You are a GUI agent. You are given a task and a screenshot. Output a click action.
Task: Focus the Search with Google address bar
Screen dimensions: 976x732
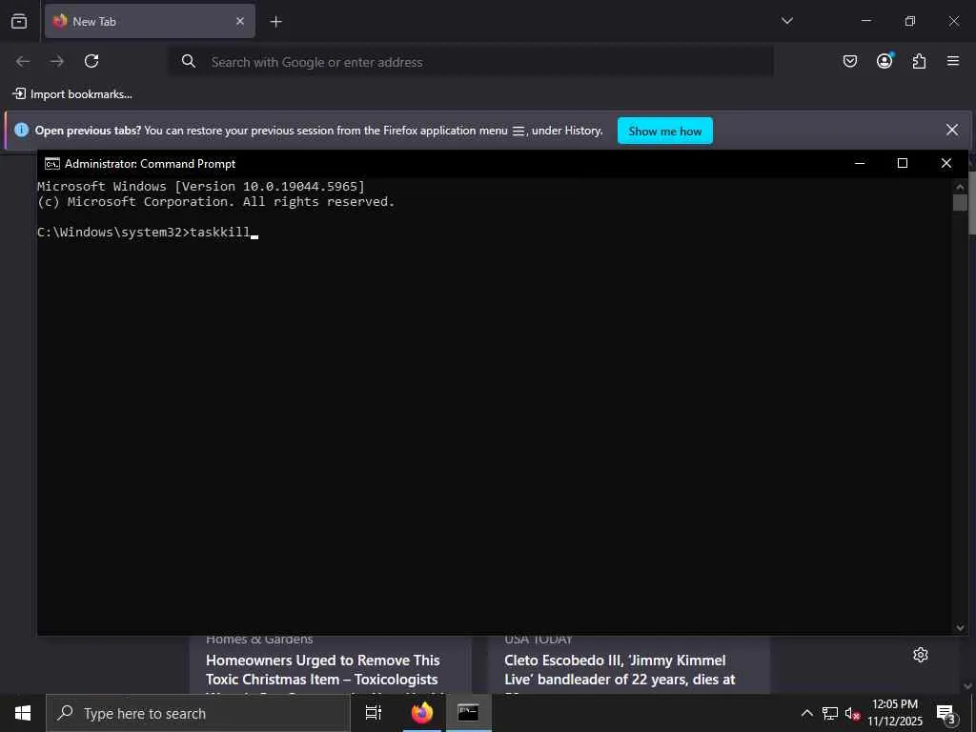(x=472, y=62)
